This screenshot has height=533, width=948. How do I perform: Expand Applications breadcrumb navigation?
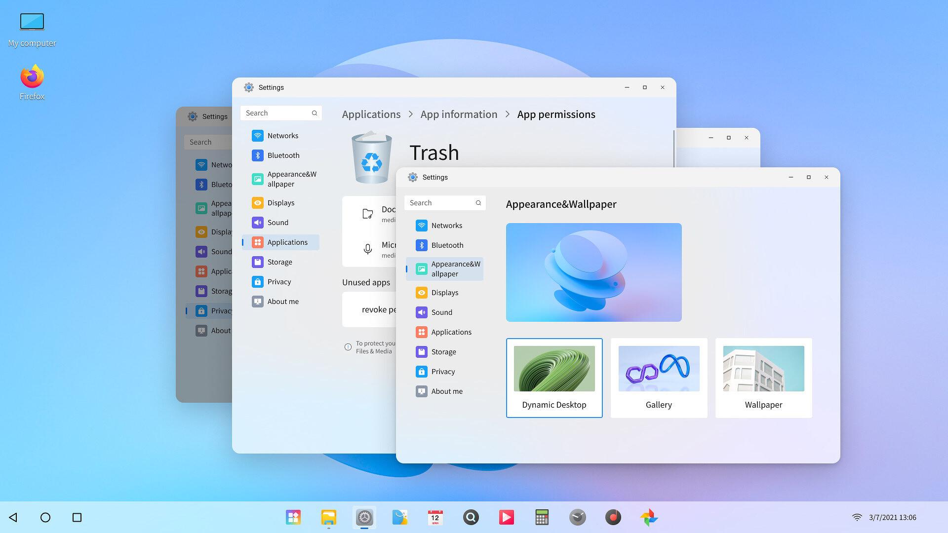[371, 114]
